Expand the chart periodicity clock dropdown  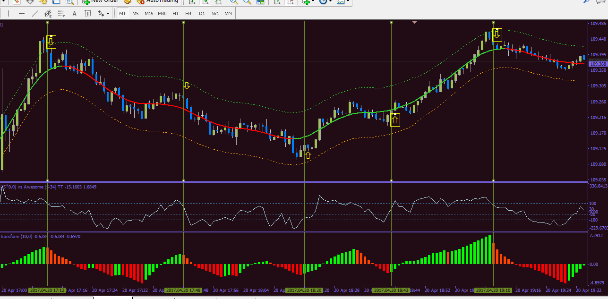click(331, 1)
